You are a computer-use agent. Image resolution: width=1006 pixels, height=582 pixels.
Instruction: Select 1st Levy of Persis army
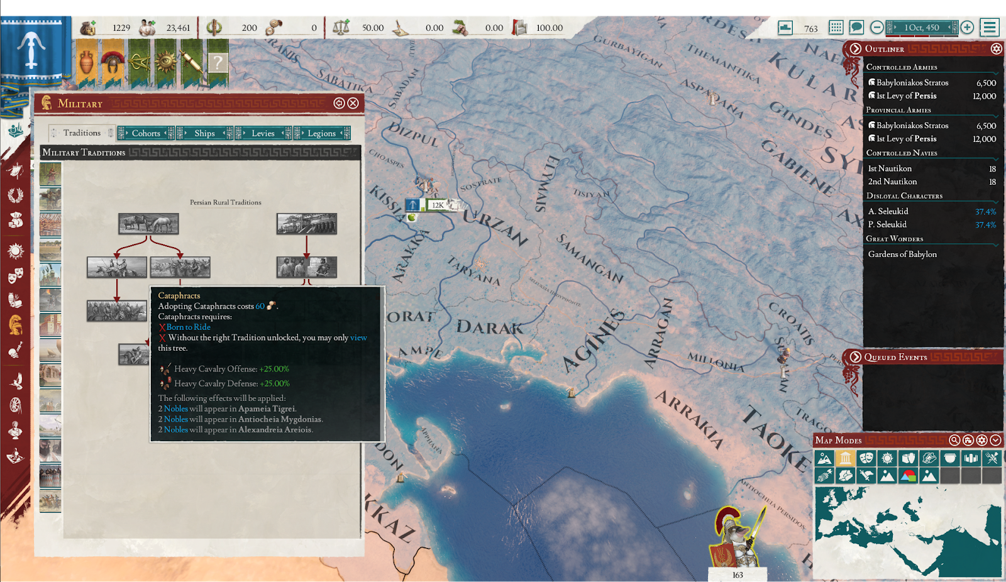point(906,96)
